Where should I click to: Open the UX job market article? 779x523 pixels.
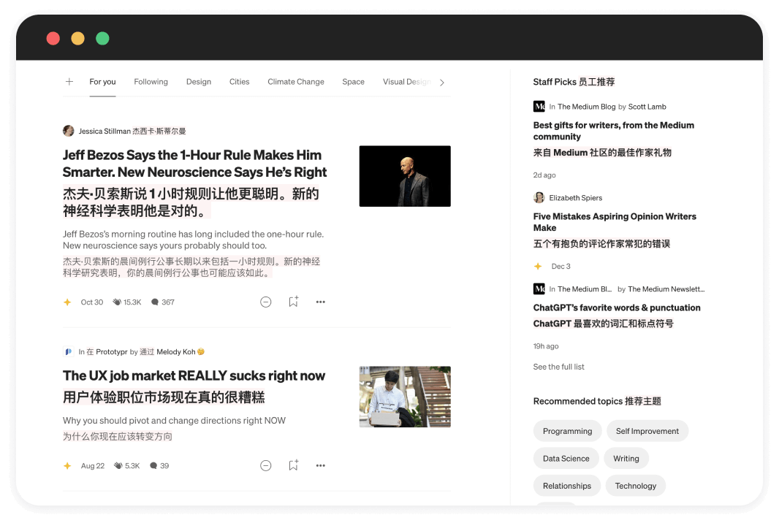click(194, 375)
